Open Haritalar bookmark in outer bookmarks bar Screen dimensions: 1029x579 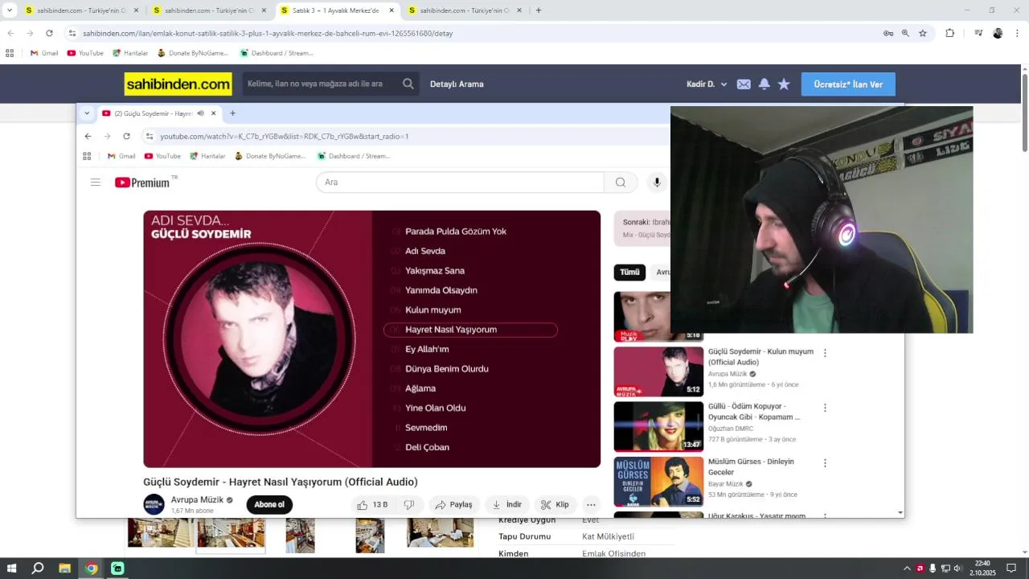pyautogui.click(x=130, y=53)
